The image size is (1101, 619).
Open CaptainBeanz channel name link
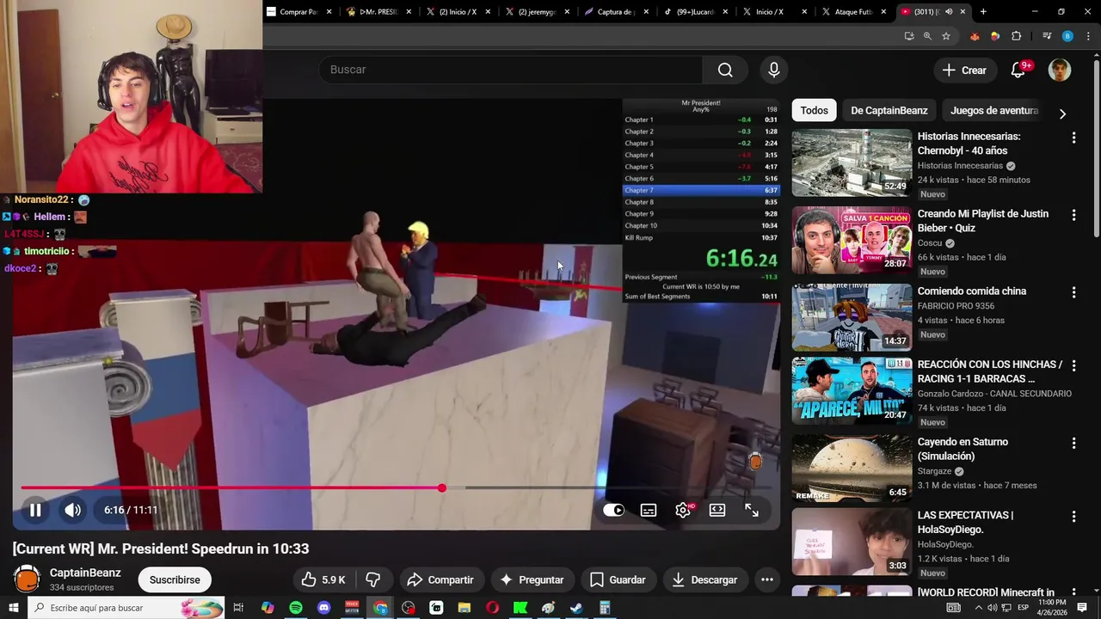click(x=85, y=573)
